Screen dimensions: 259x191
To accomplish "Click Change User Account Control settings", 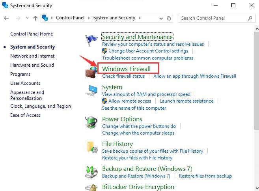I will coord(148,51).
